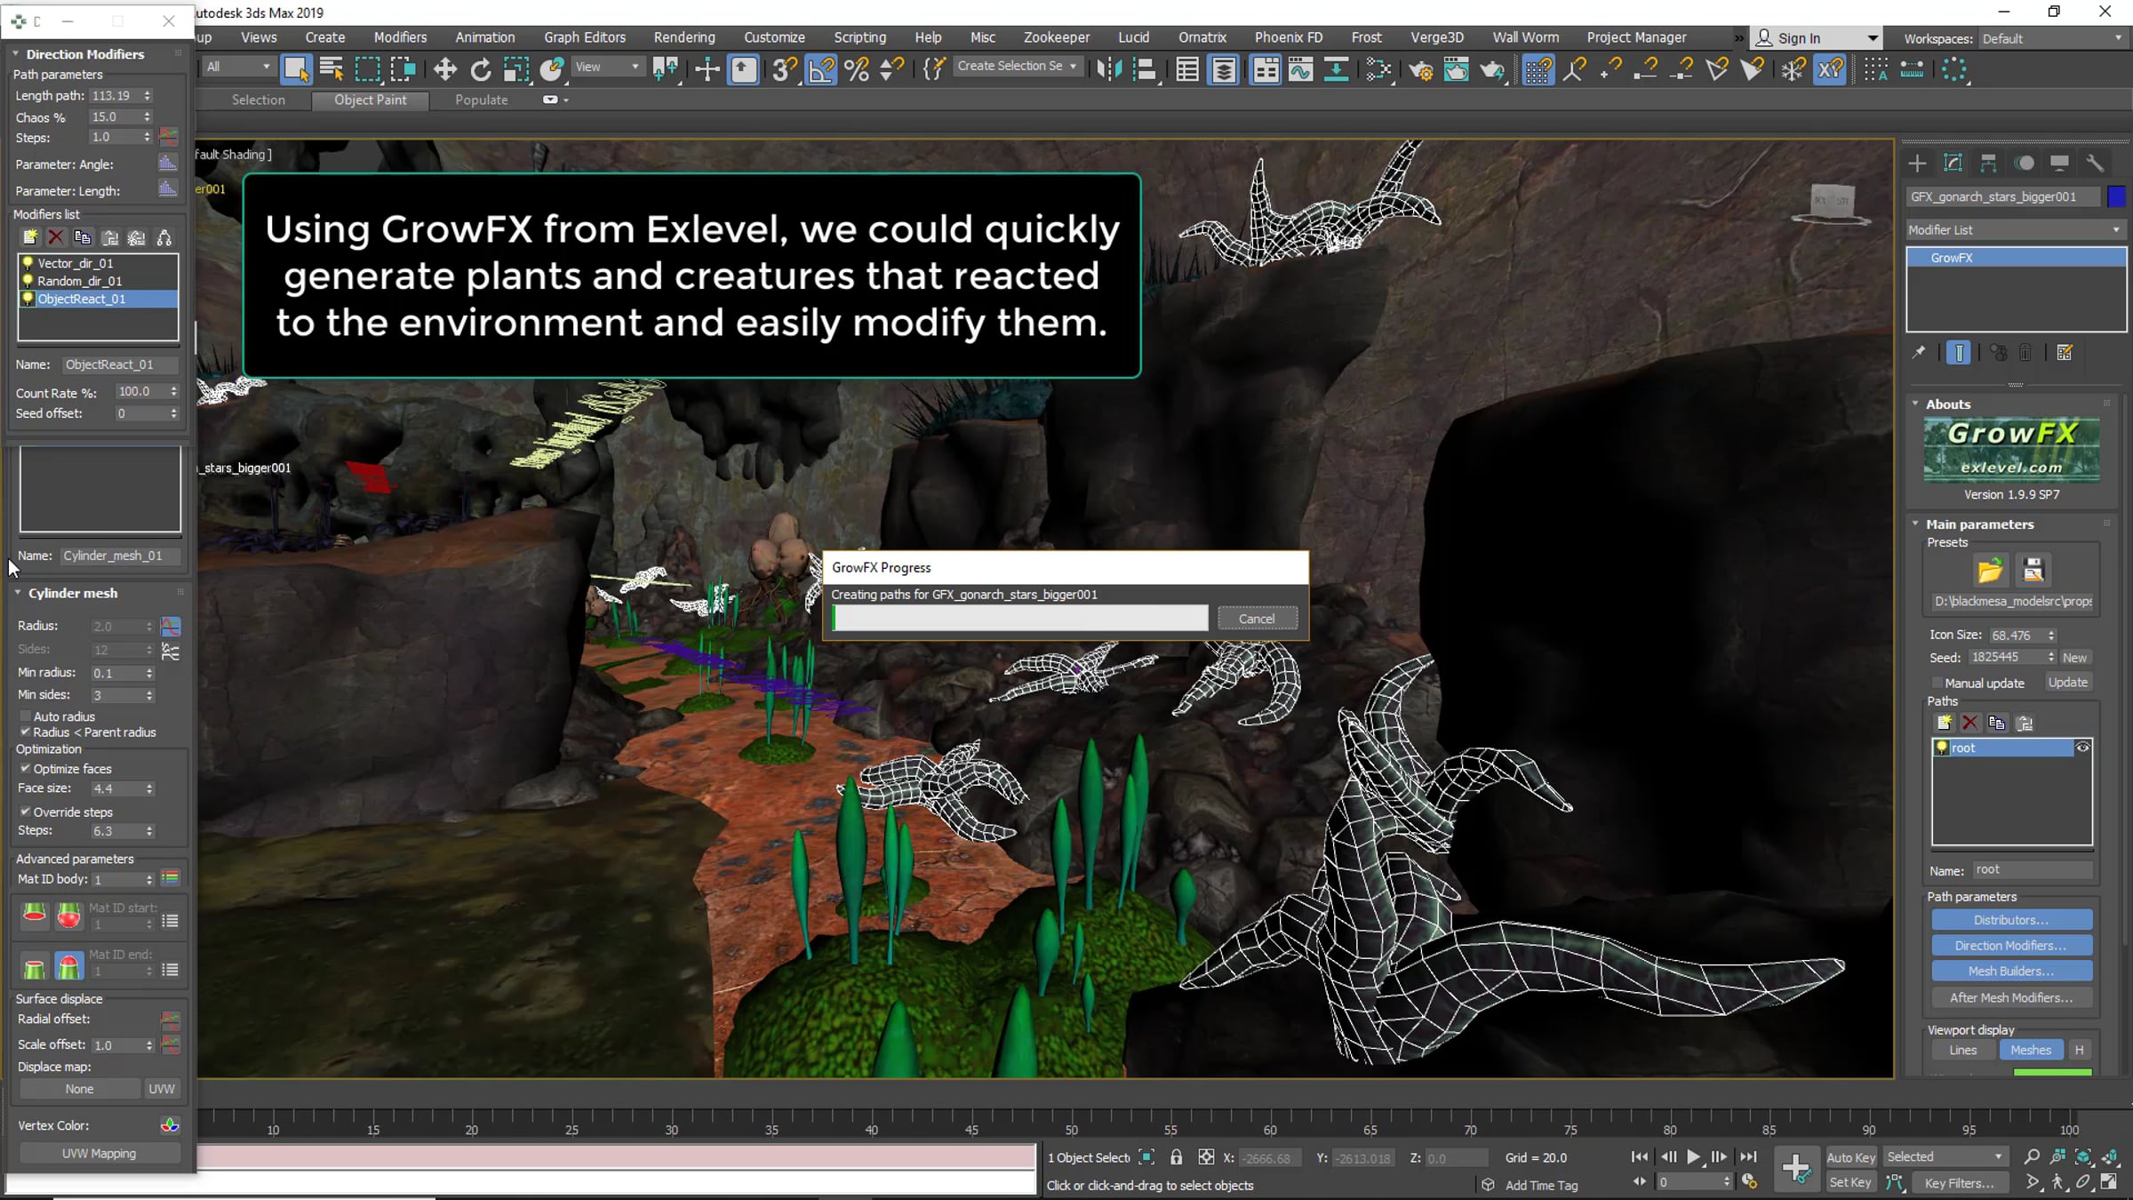Open the Phoenix FD menu
This screenshot has height=1200, width=2133.
point(1289,37)
